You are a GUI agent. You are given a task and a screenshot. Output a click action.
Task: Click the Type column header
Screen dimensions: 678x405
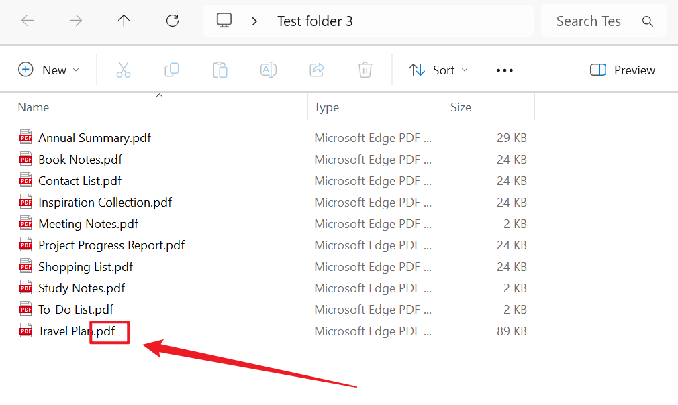(327, 107)
